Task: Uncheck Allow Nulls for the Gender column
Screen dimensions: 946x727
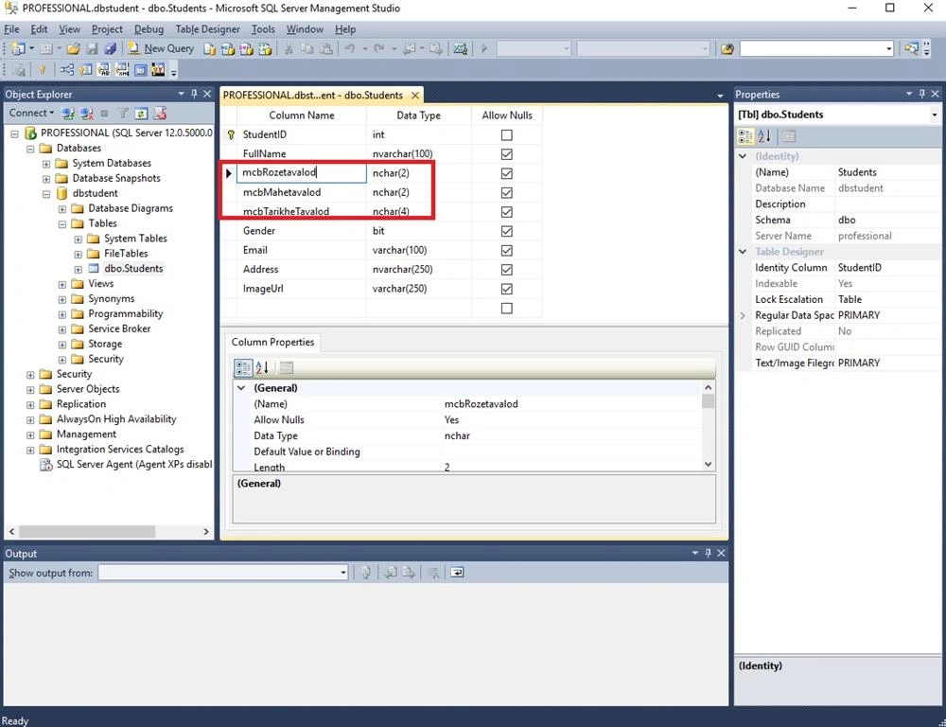Action: tap(507, 231)
